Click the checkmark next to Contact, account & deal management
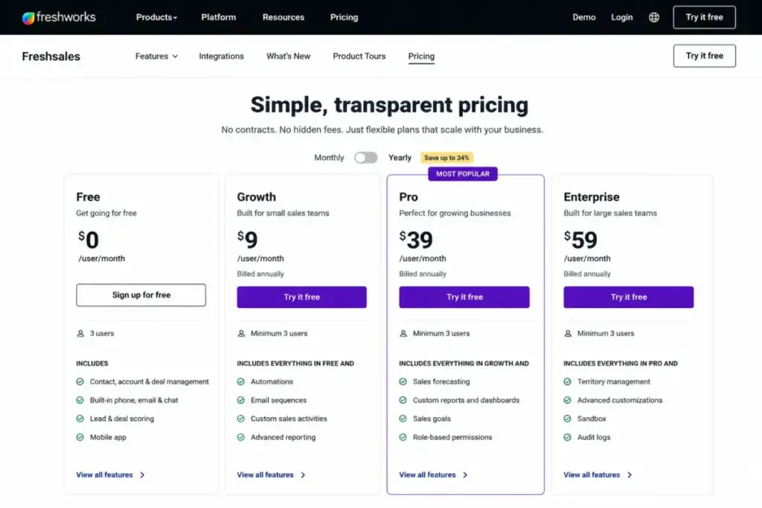Image resolution: width=762 pixels, height=508 pixels. (x=80, y=382)
